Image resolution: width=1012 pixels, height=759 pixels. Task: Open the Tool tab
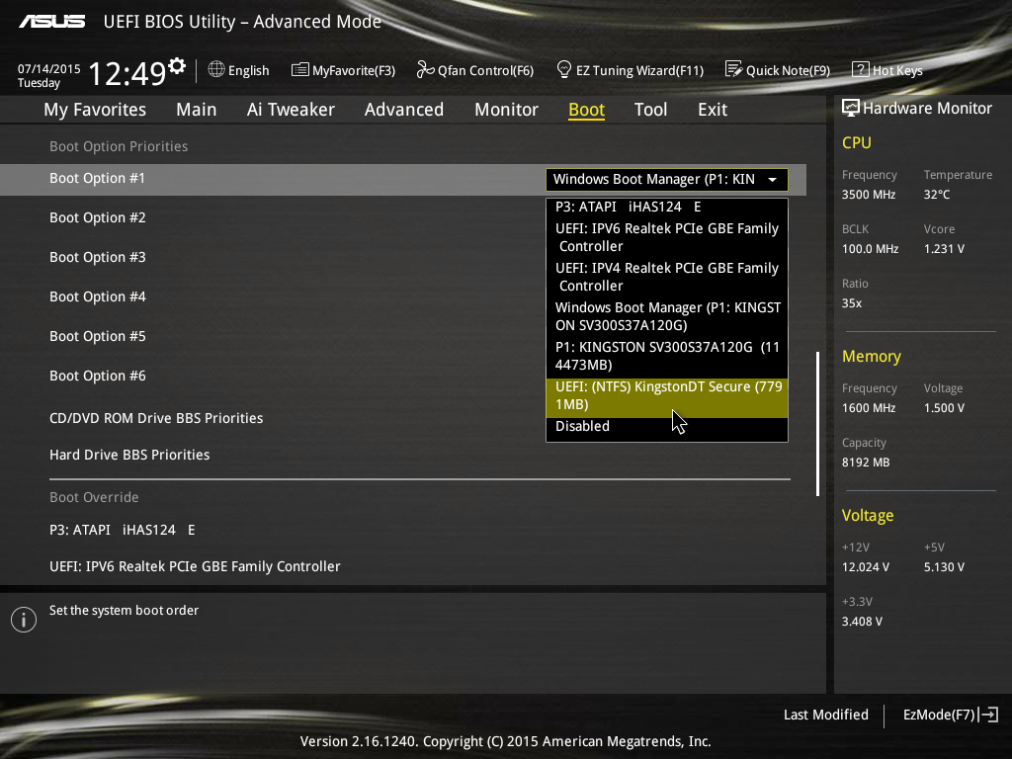pos(650,110)
